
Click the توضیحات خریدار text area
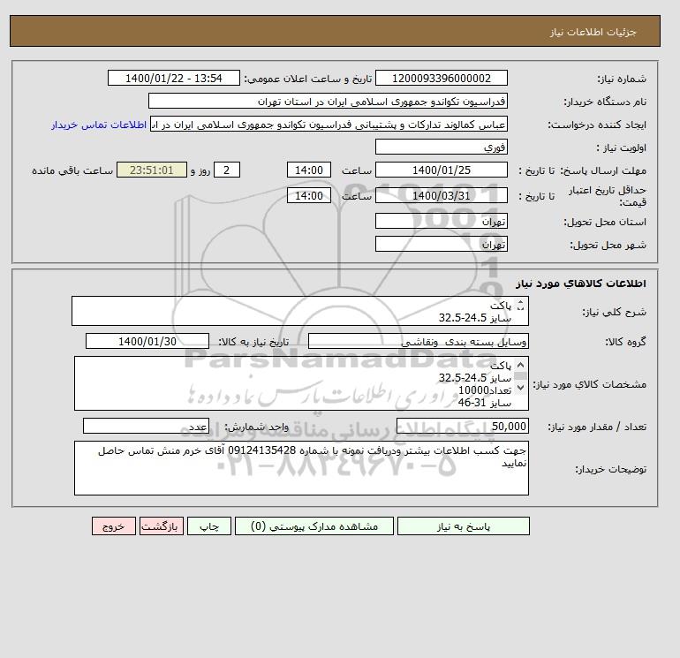301,468
